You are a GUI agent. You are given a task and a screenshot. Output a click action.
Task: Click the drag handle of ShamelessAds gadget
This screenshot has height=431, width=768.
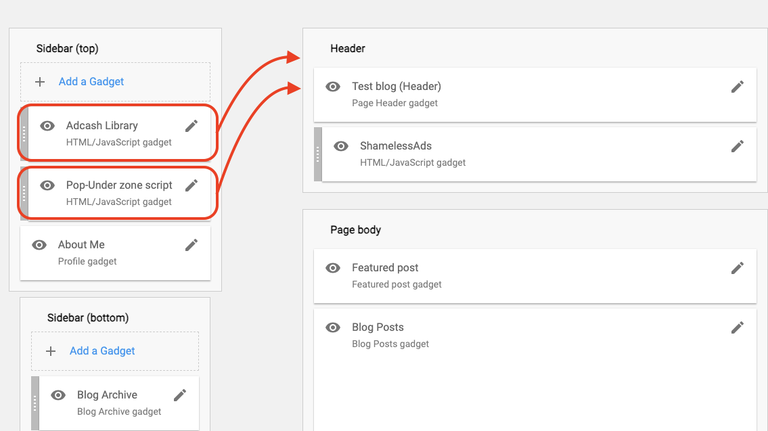[x=318, y=154]
